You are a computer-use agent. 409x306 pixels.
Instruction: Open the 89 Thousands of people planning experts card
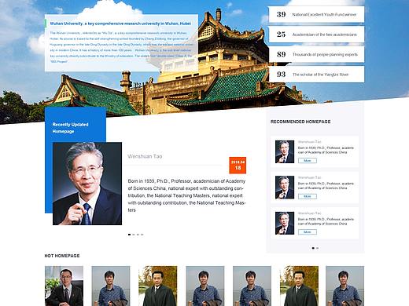click(316, 54)
